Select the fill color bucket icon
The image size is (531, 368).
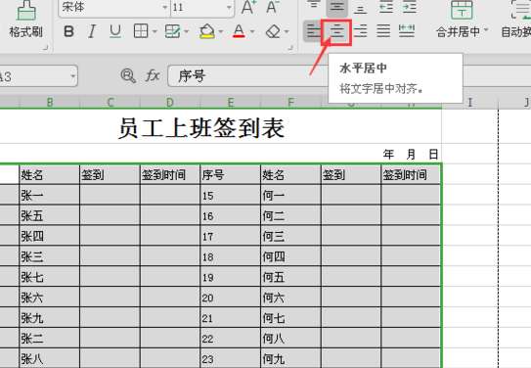point(207,31)
